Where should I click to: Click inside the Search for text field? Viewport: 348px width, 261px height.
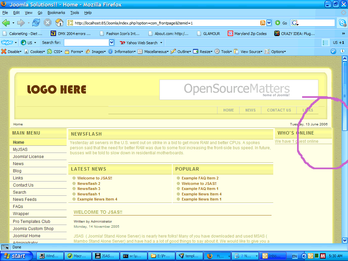pos(86,42)
